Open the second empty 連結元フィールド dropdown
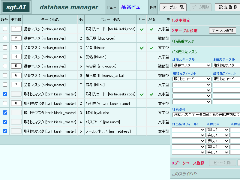 (192, 90)
